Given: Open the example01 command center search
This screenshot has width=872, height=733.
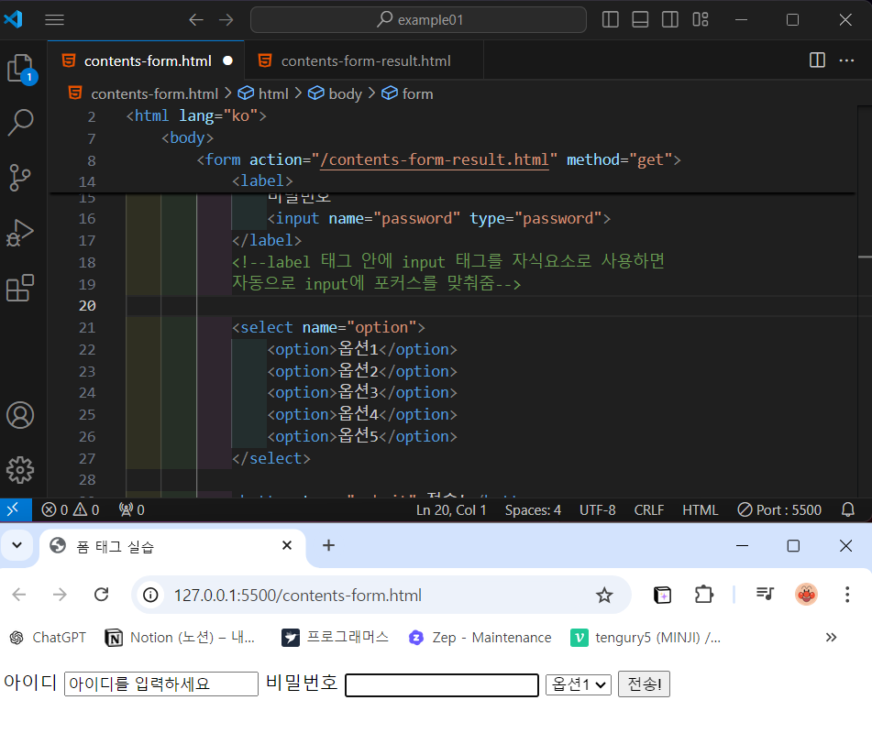Looking at the screenshot, I should tap(418, 20).
